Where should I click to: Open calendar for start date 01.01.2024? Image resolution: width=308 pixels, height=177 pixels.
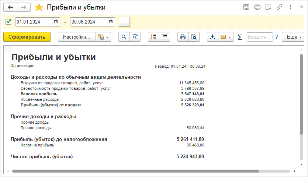point(56,22)
